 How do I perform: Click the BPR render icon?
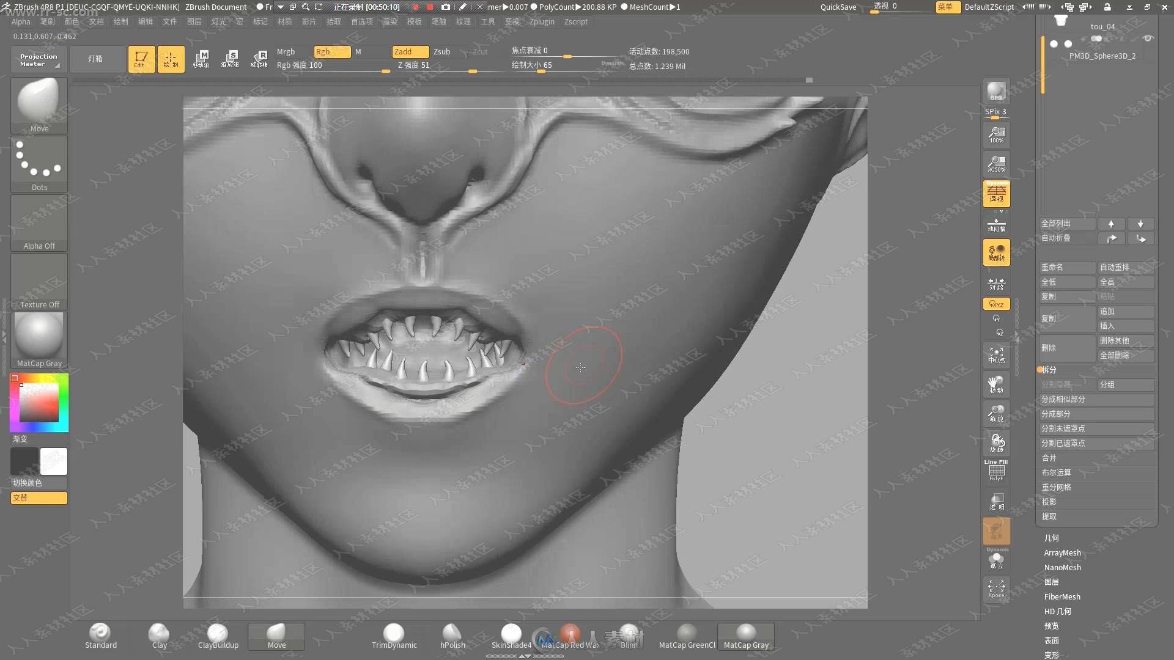click(996, 92)
